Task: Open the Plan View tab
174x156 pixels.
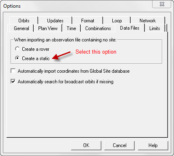Action: tap(48, 28)
